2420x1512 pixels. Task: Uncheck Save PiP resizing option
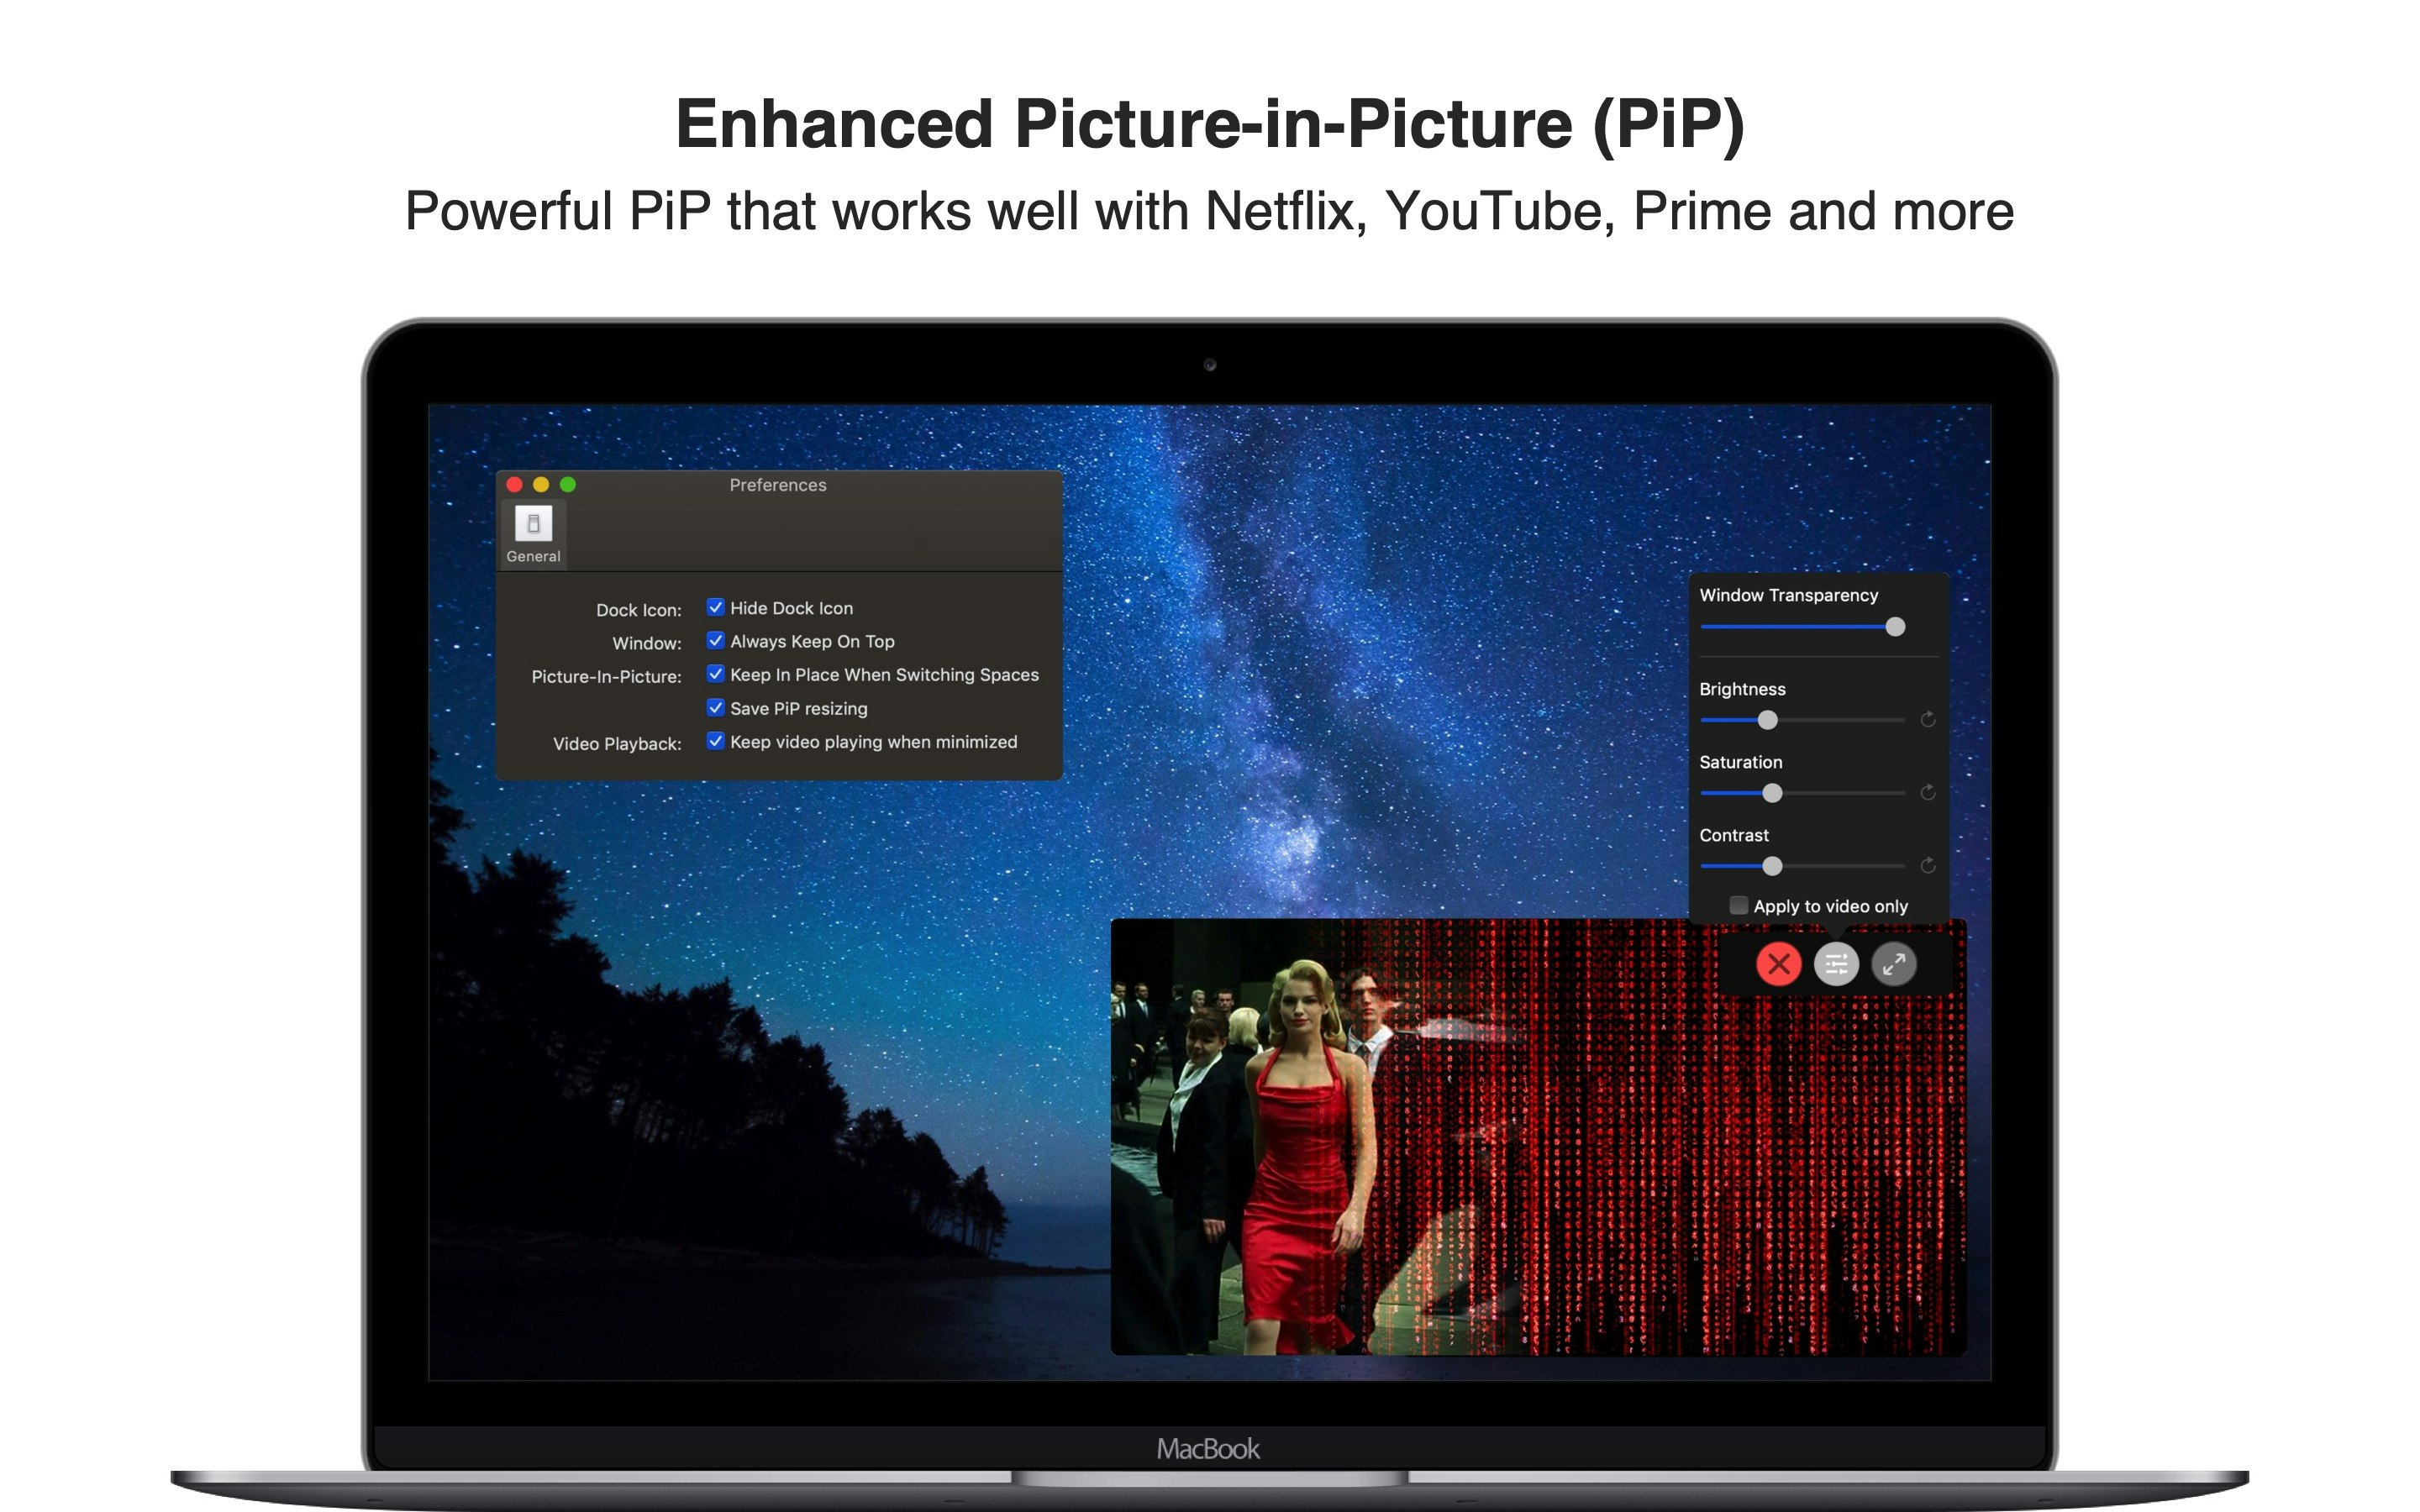(x=715, y=707)
